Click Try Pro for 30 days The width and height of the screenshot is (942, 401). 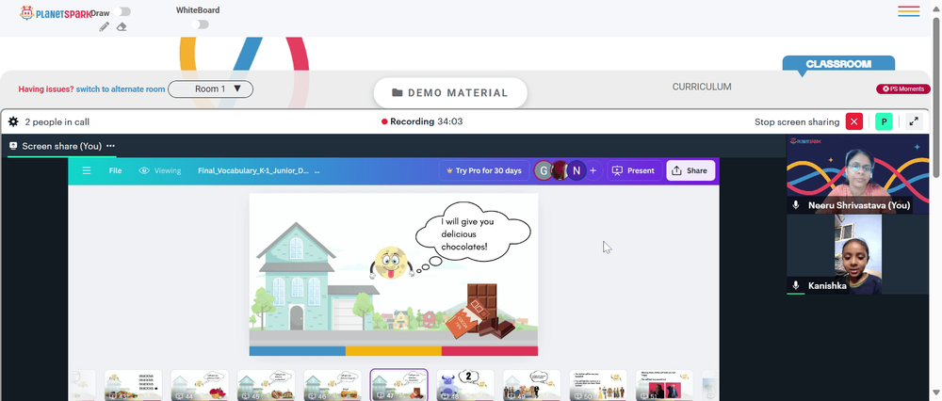point(484,170)
